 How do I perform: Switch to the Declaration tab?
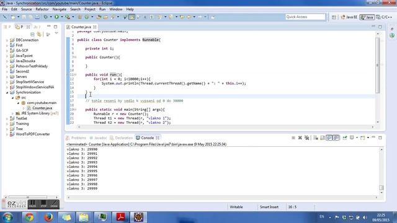[122, 138]
